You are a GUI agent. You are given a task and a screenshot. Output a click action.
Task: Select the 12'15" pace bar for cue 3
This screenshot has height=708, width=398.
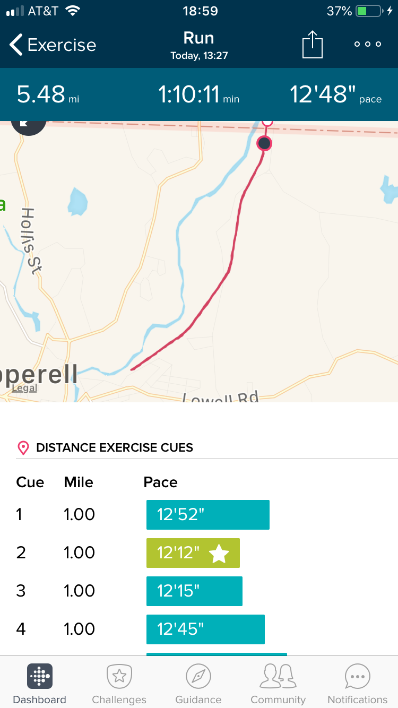point(194,591)
